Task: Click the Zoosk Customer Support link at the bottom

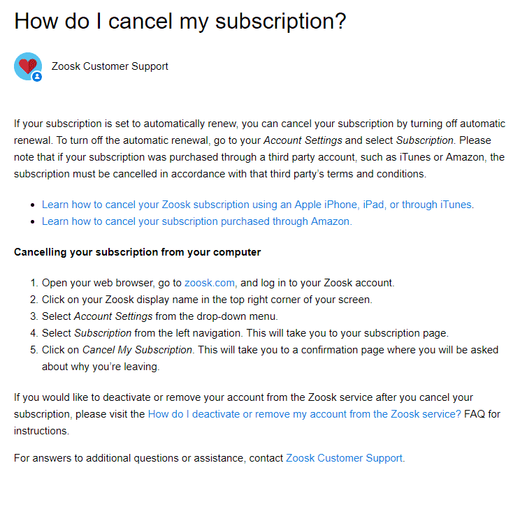Action: click(345, 458)
